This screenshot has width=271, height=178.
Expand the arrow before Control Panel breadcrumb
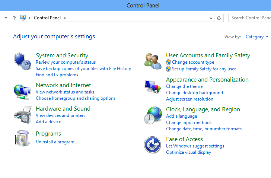[30, 18]
